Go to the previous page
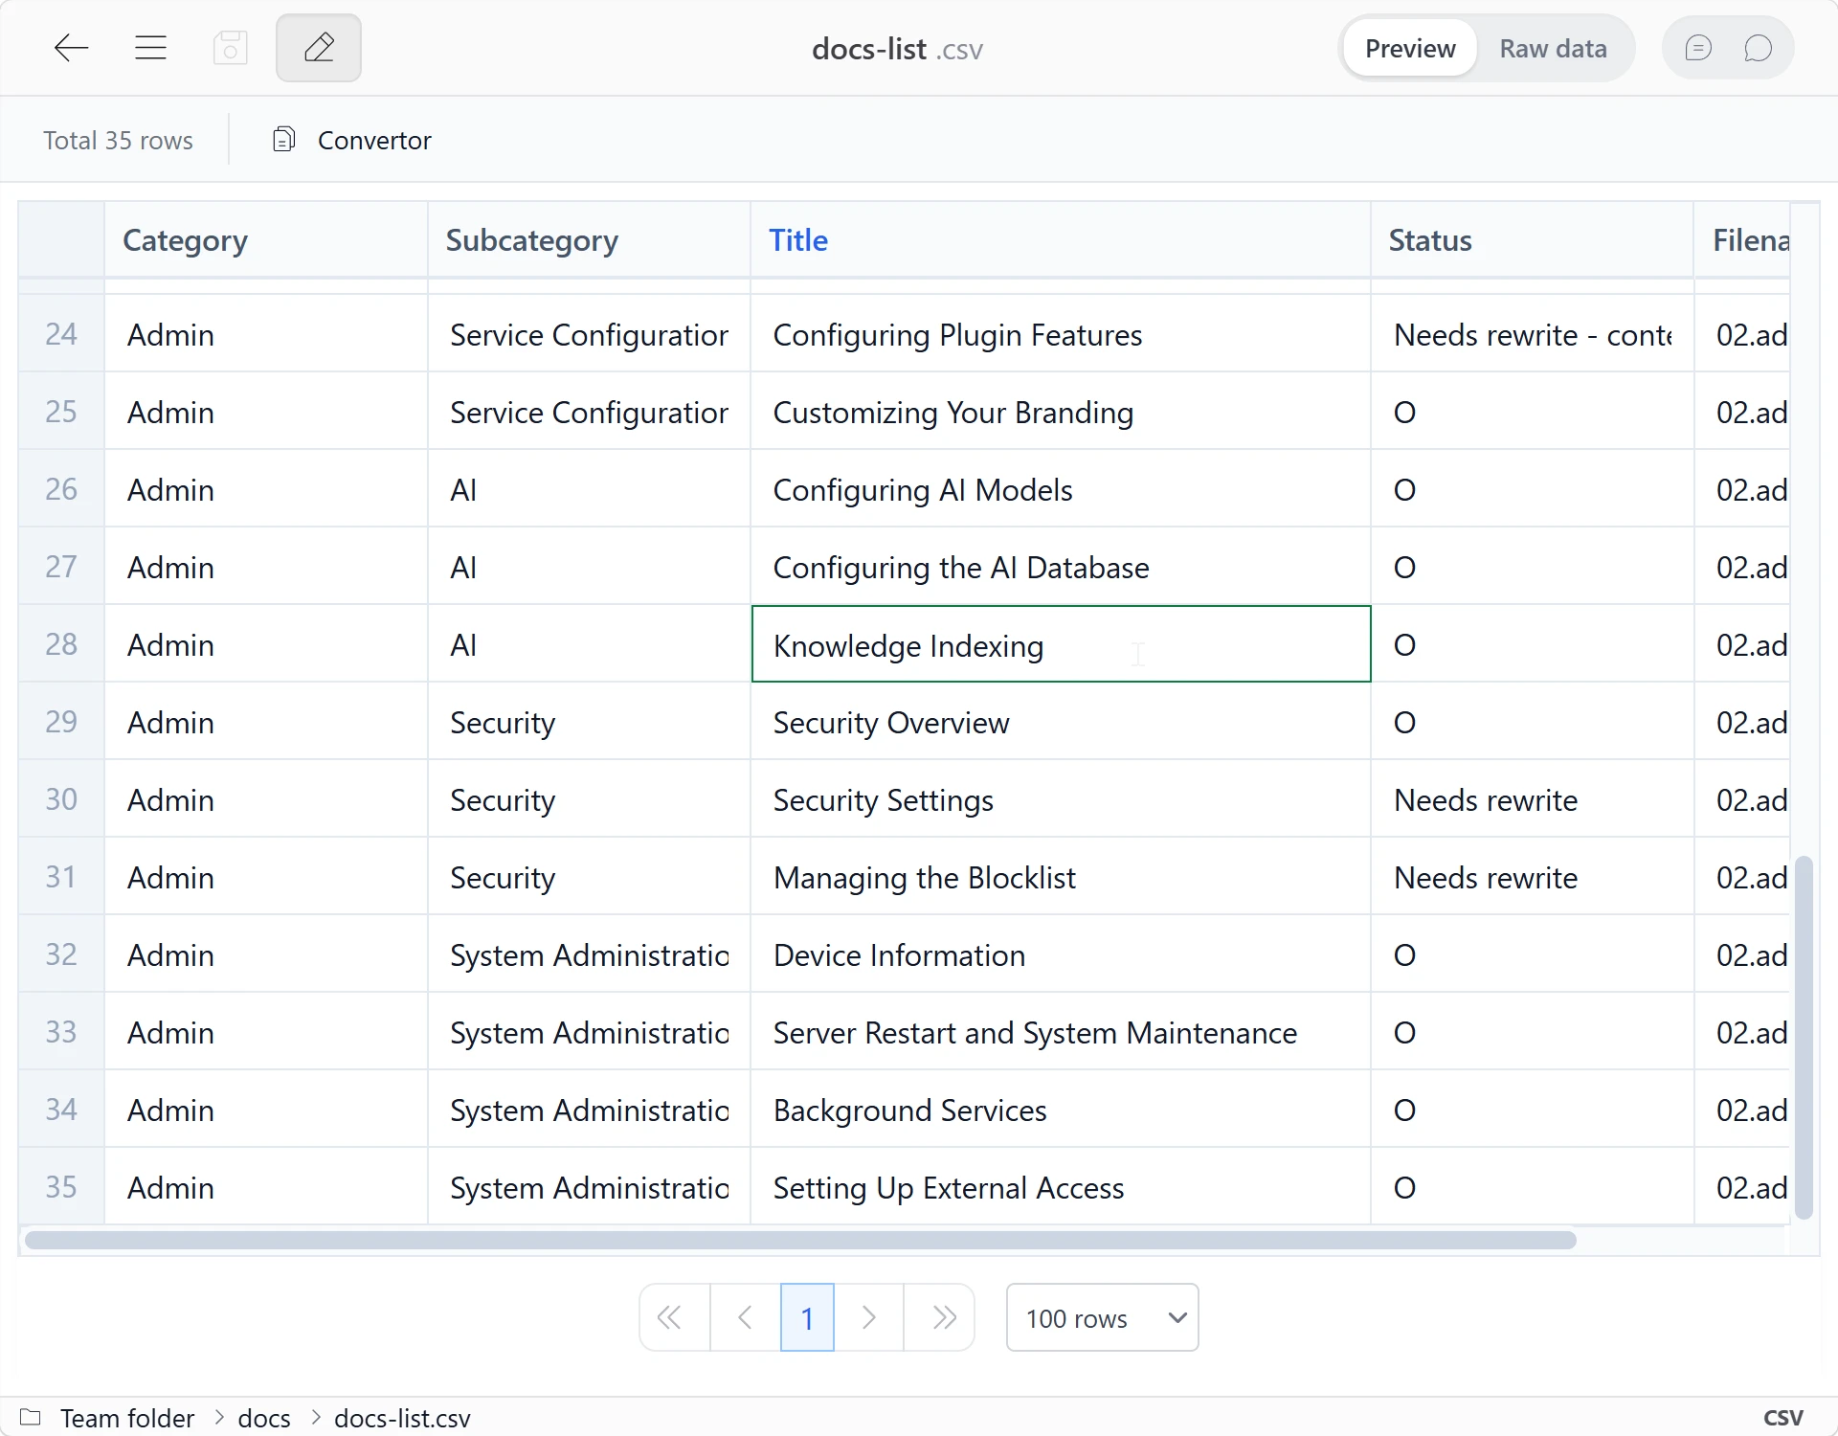The image size is (1838, 1436). [745, 1317]
